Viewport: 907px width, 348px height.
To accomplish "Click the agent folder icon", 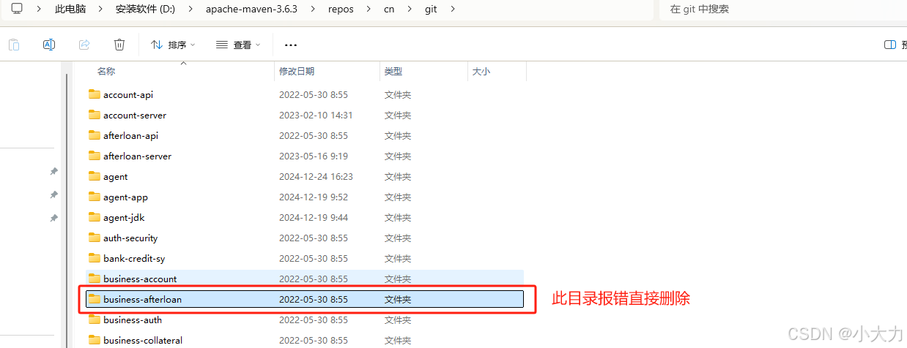I will click(94, 176).
